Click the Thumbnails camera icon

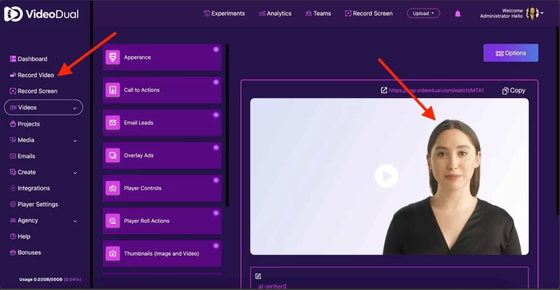tap(113, 253)
